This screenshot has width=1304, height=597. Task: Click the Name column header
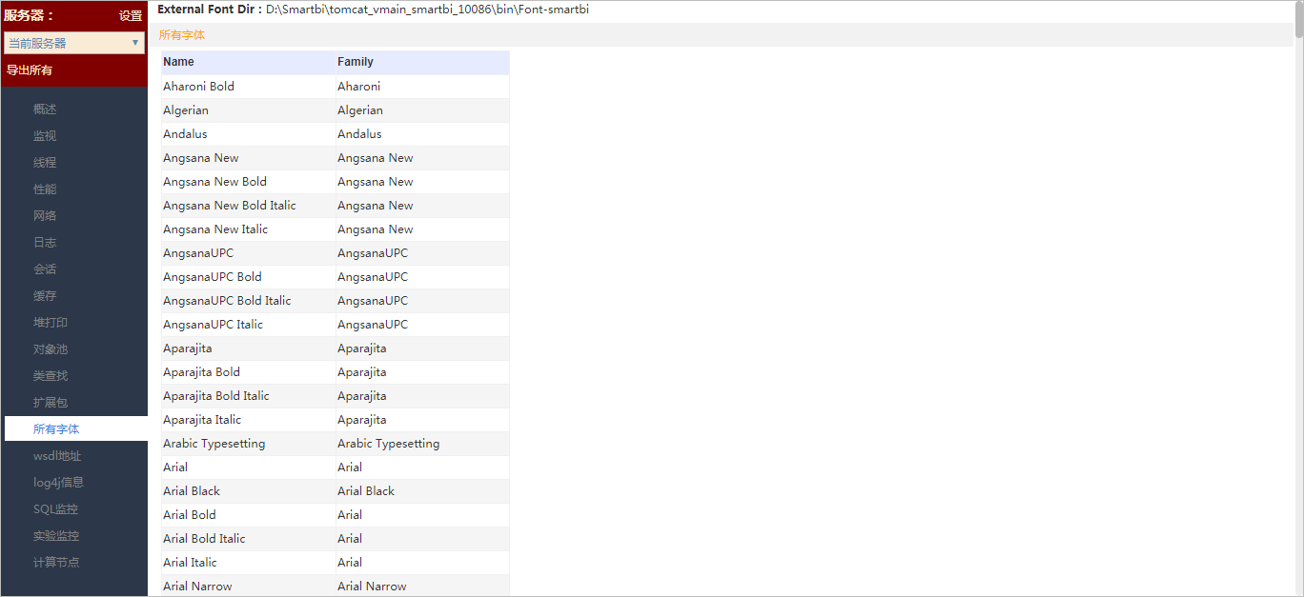tap(248, 62)
